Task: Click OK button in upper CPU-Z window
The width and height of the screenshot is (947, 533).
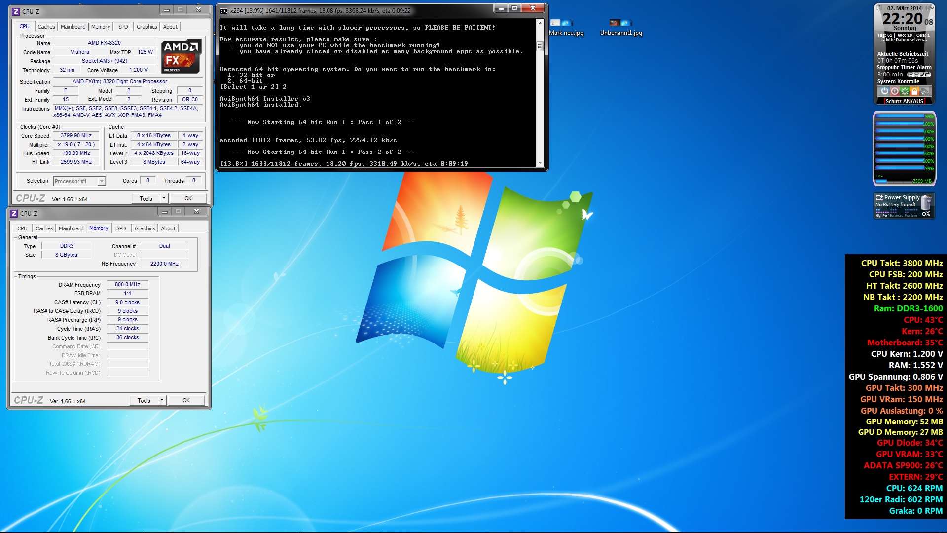Action: pos(188,198)
